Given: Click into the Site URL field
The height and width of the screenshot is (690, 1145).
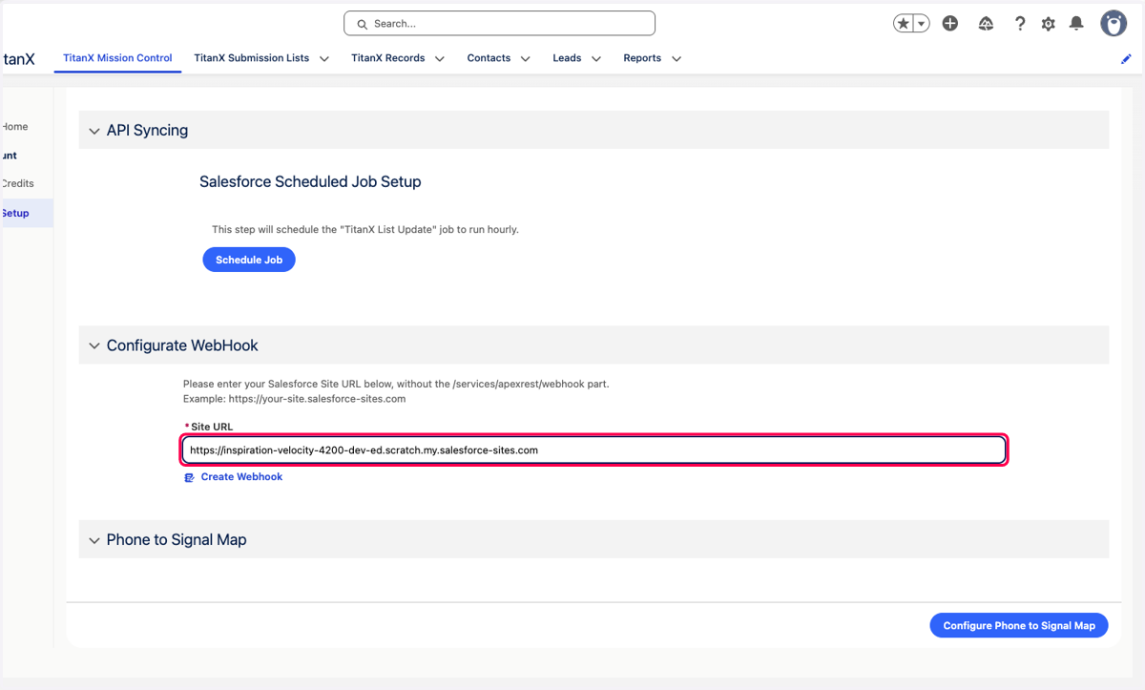Looking at the screenshot, I should click(x=593, y=450).
